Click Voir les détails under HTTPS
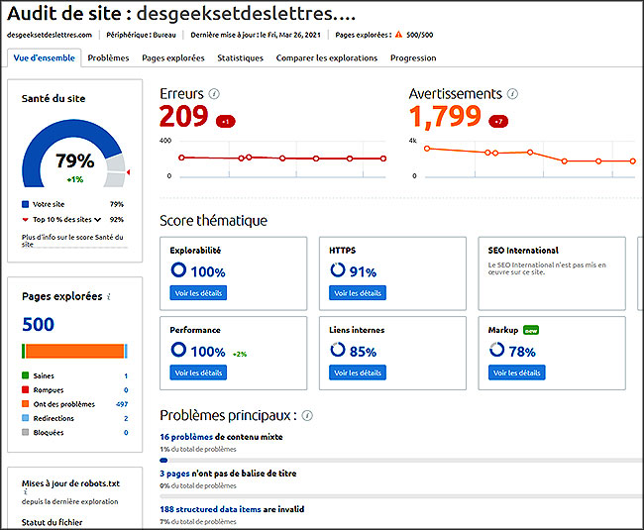 (358, 293)
